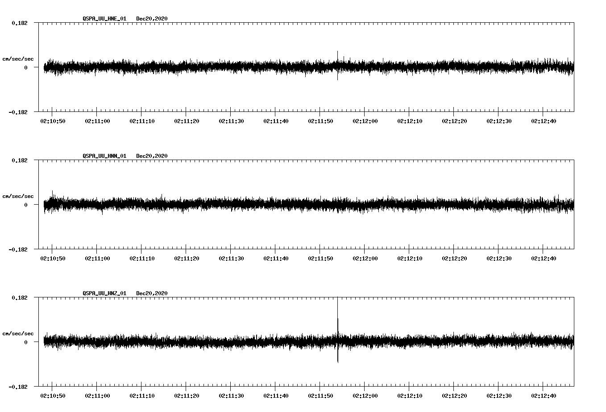606x412 pixels.
Task: Click the cm/sec/sec unit label on middle plot
Action: 19,196
